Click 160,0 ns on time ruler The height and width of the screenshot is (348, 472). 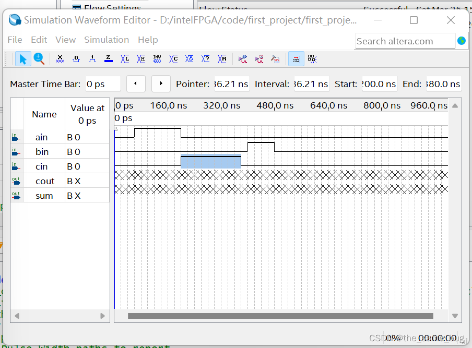[169, 105]
